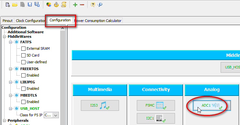This screenshot has width=240, height=125.
Task: Collapse the LIBJPEG tree node
Action: coord(10,82)
